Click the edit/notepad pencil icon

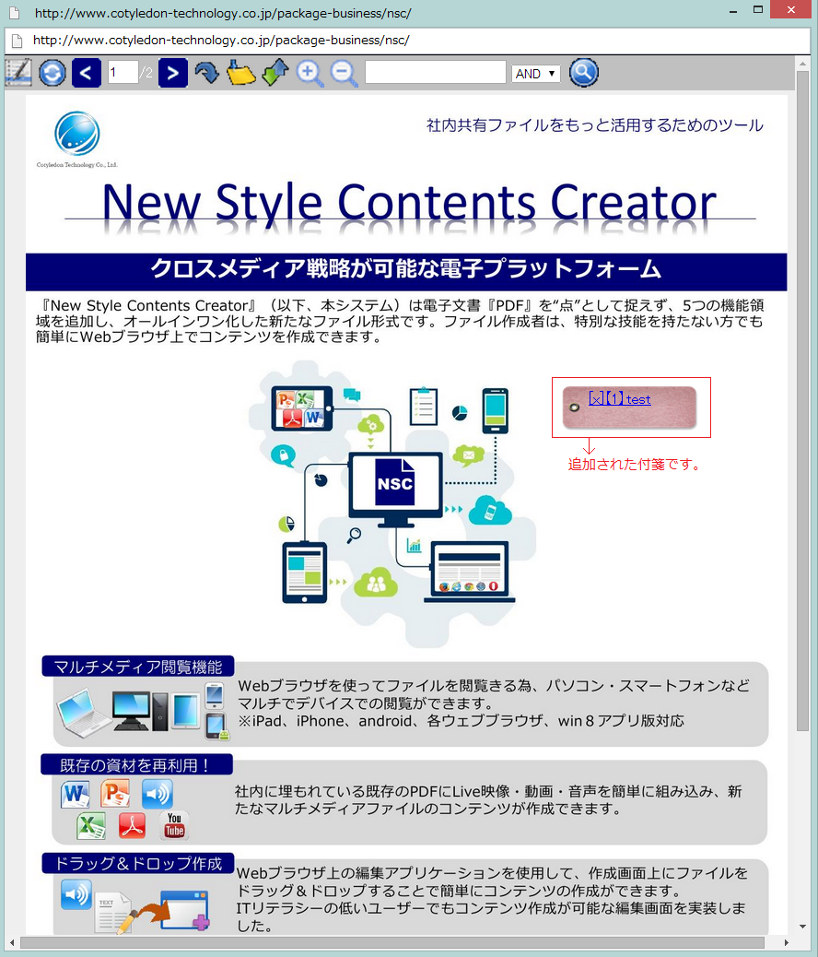pyautogui.click(x=18, y=73)
